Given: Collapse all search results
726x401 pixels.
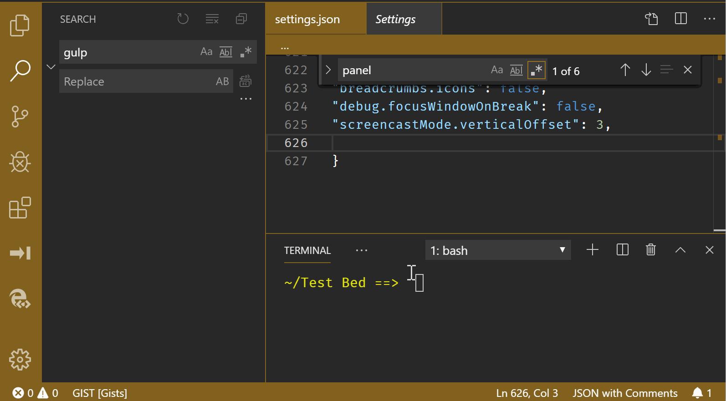Looking at the screenshot, I should pos(241,19).
